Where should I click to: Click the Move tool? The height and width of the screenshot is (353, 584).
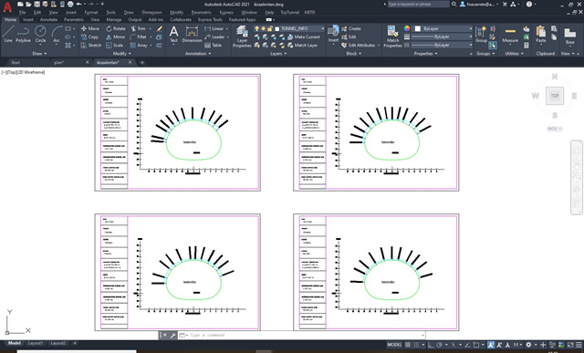[x=89, y=28]
